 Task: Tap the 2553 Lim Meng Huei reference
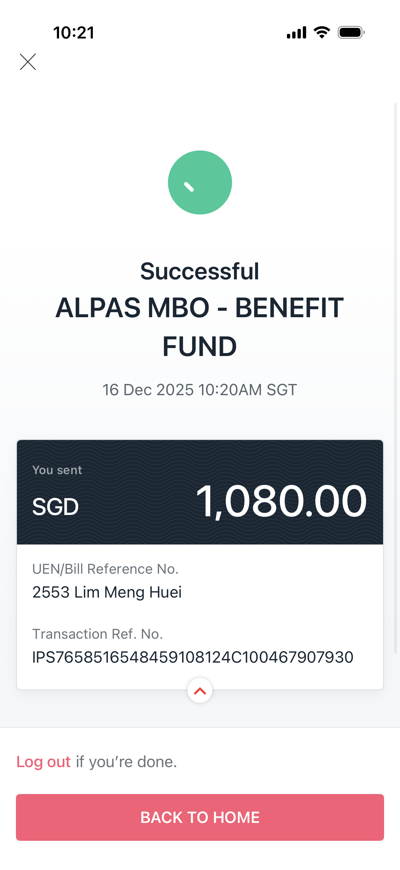107,592
